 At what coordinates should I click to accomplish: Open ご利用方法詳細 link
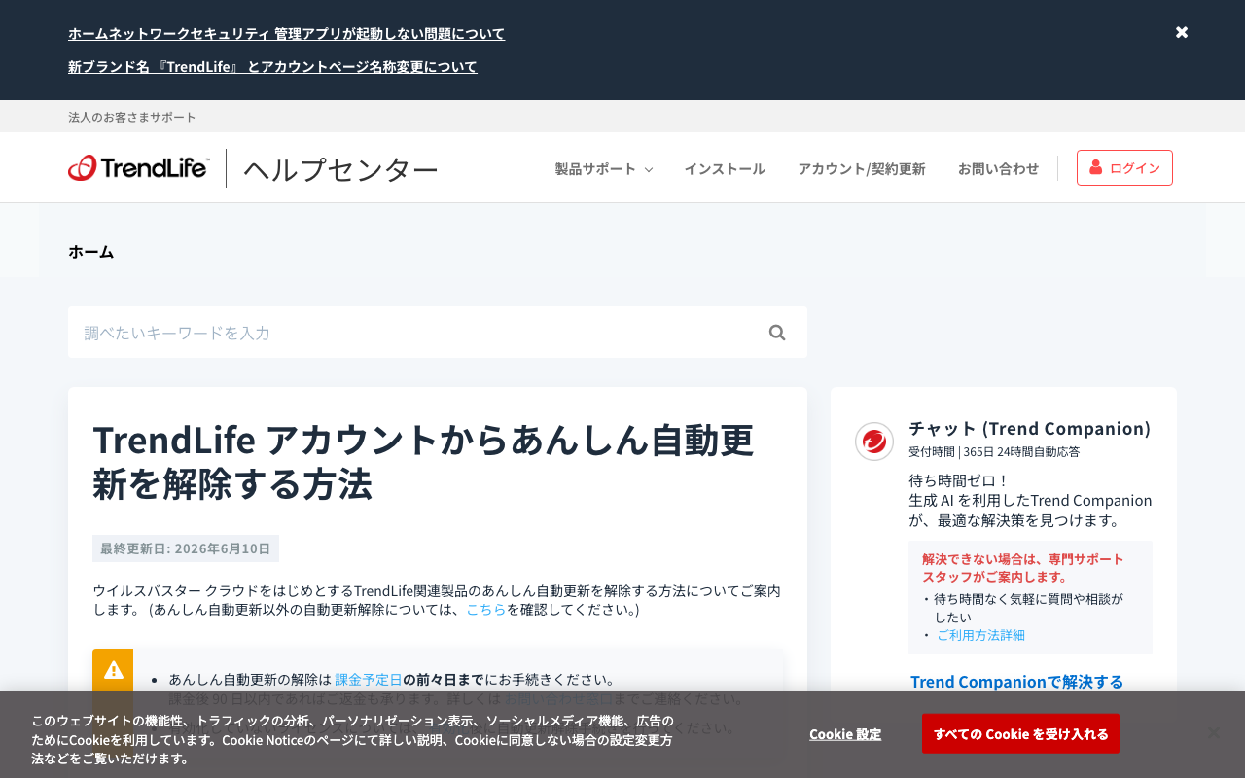click(x=980, y=634)
